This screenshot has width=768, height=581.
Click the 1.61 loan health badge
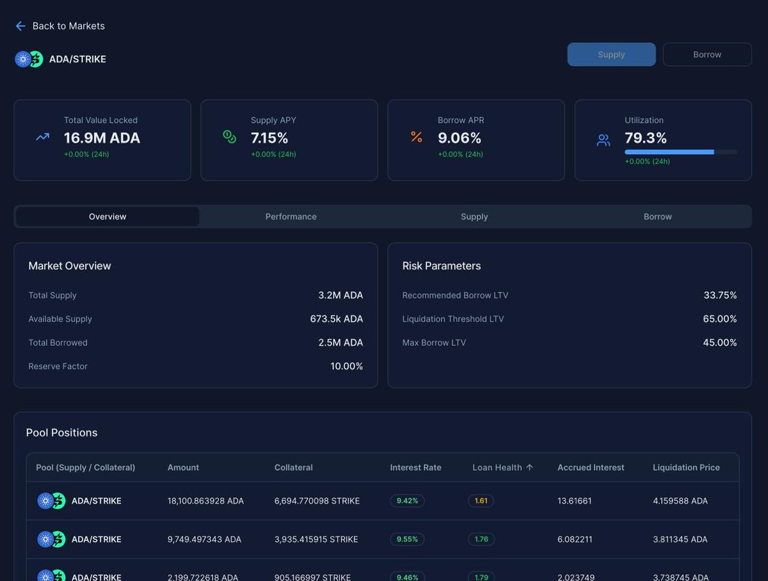tap(481, 501)
